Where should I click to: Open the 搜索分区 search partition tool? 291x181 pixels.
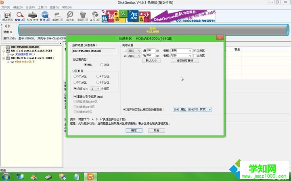pyautogui.click(x=20, y=16)
